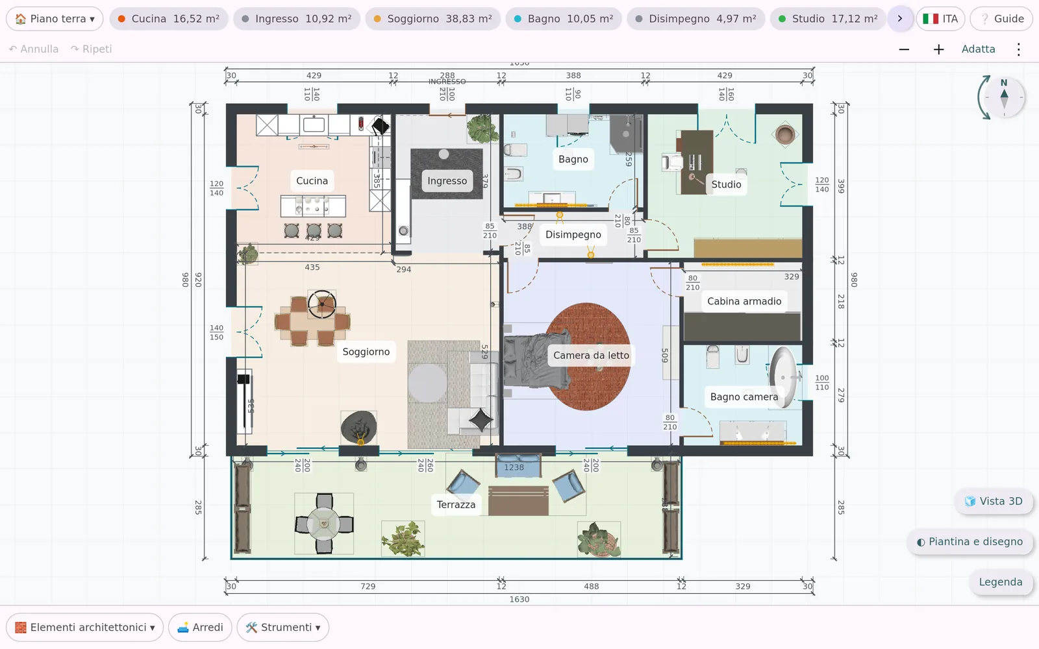This screenshot has width=1039, height=649.
Task: Select the Studio room label on plan
Action: pos(726,184)
